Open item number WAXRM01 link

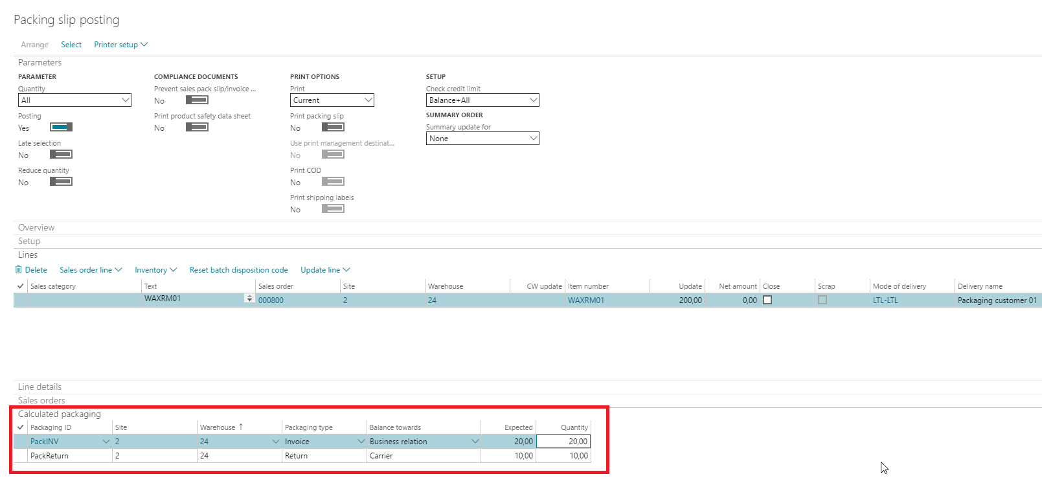(x=586, y=300)
